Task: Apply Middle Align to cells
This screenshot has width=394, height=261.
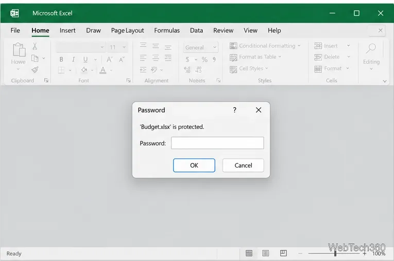Action: pos(156,46)
